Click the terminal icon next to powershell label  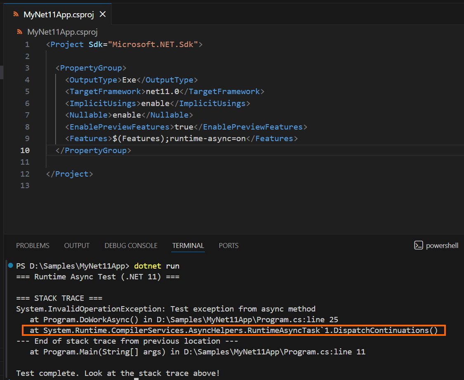pyautogui.click(x=419, y=245)
